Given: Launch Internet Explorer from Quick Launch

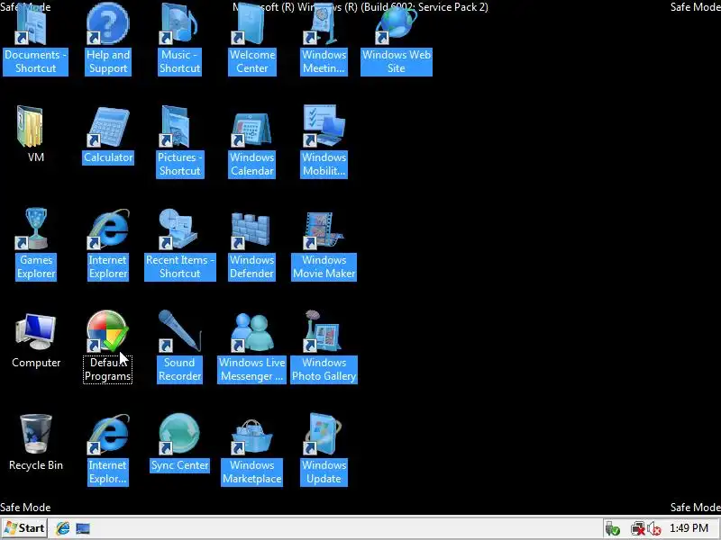Looking at the screenshot, I should 62,528.
